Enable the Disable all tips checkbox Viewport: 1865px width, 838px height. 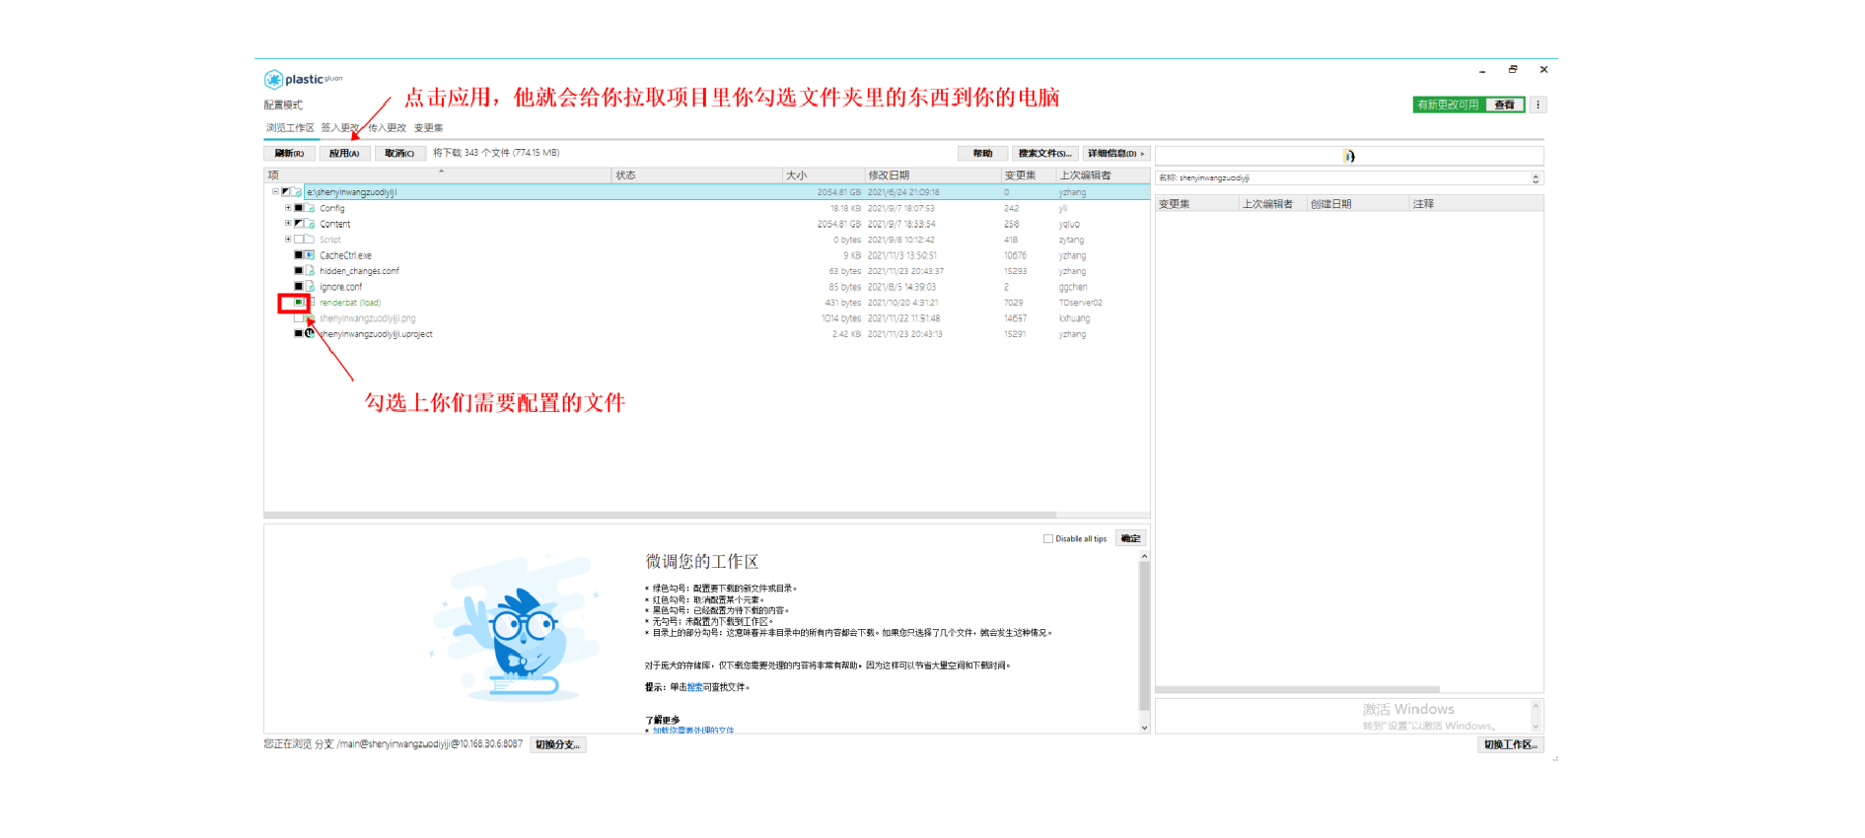(1048, 538)
